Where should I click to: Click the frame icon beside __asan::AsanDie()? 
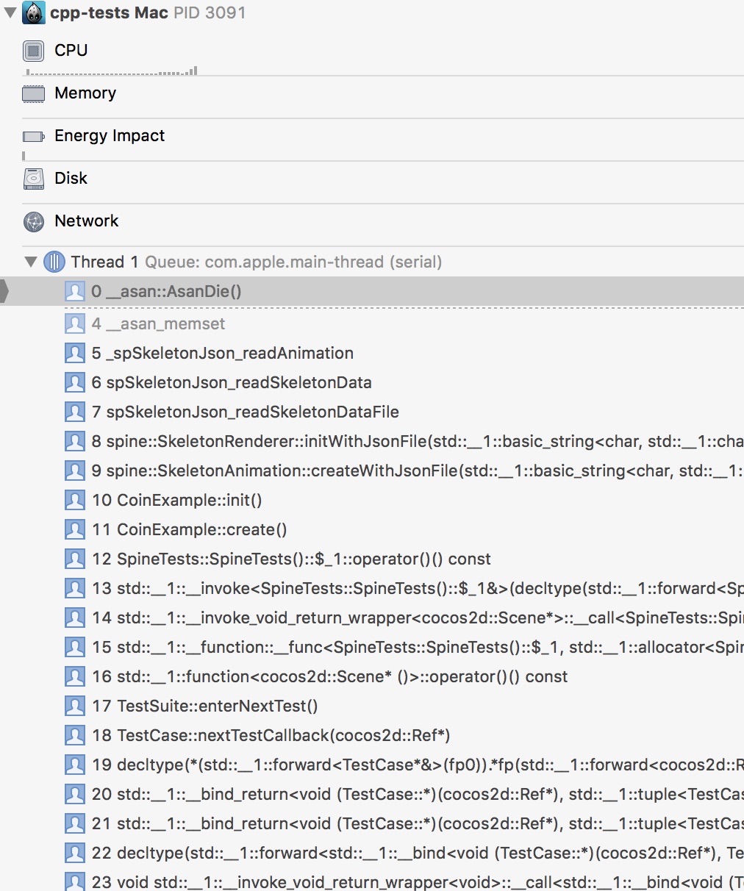(75, 292)
